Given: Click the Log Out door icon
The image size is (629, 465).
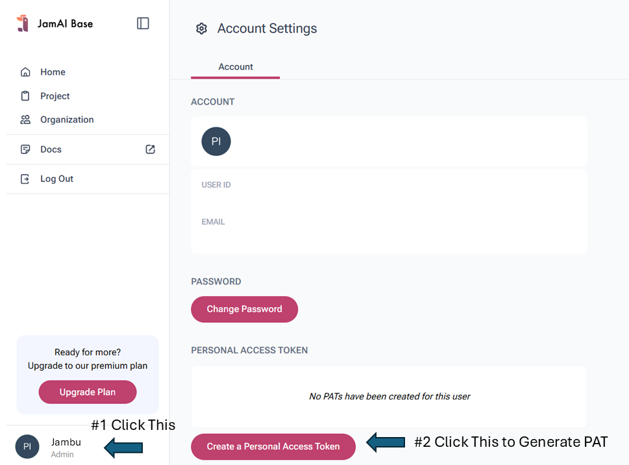Looking at the screenshot, I should (25, 179).
